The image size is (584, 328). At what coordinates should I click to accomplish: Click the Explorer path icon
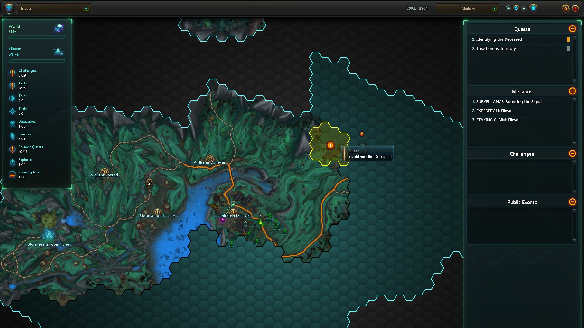click(x=12, y=162)
